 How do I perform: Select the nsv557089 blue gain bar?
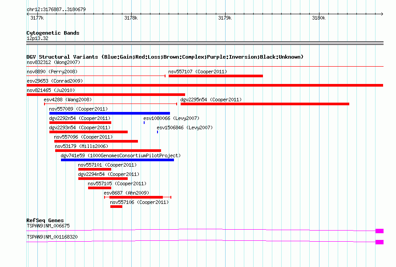coord(109,113)
